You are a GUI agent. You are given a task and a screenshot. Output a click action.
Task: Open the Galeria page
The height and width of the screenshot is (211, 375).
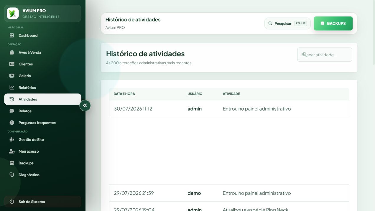[43, 76]
